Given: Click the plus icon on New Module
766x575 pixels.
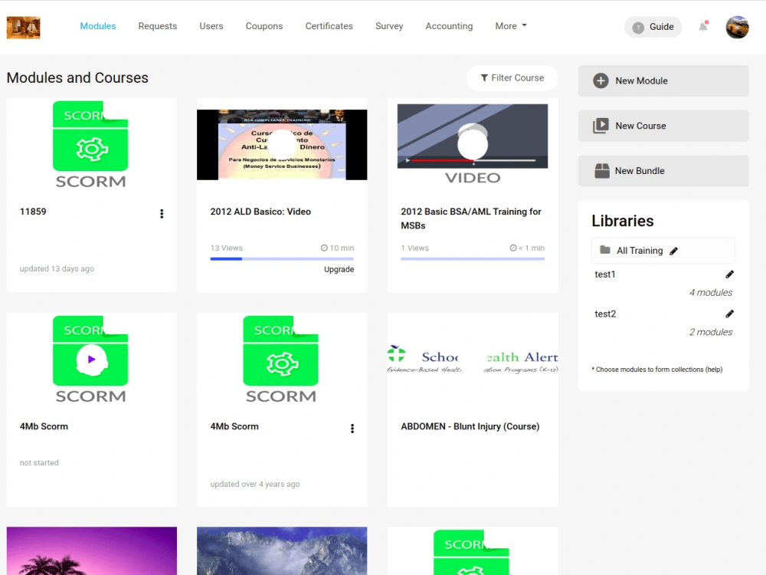Looking at the screenshot, I should pyautogui.click(x=601, y=80).
